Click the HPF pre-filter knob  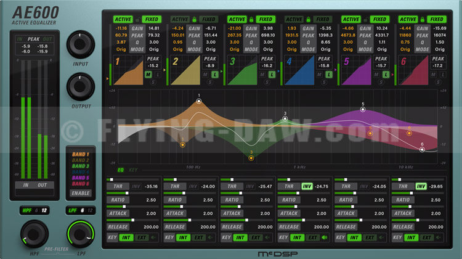tap(34, 234)
